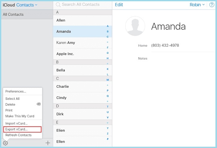Click the Edit button
The width and height of the screenshot is (217, 148).
(x=119, y=5)
